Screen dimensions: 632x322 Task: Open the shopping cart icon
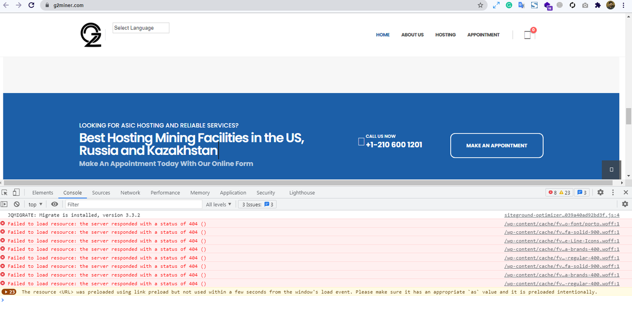(528, 35)
